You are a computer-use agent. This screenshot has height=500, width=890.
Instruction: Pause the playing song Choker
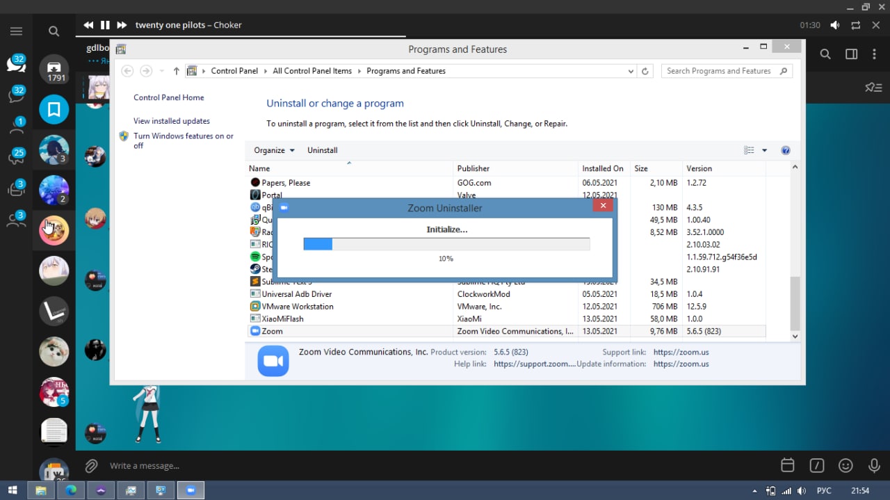105,25
